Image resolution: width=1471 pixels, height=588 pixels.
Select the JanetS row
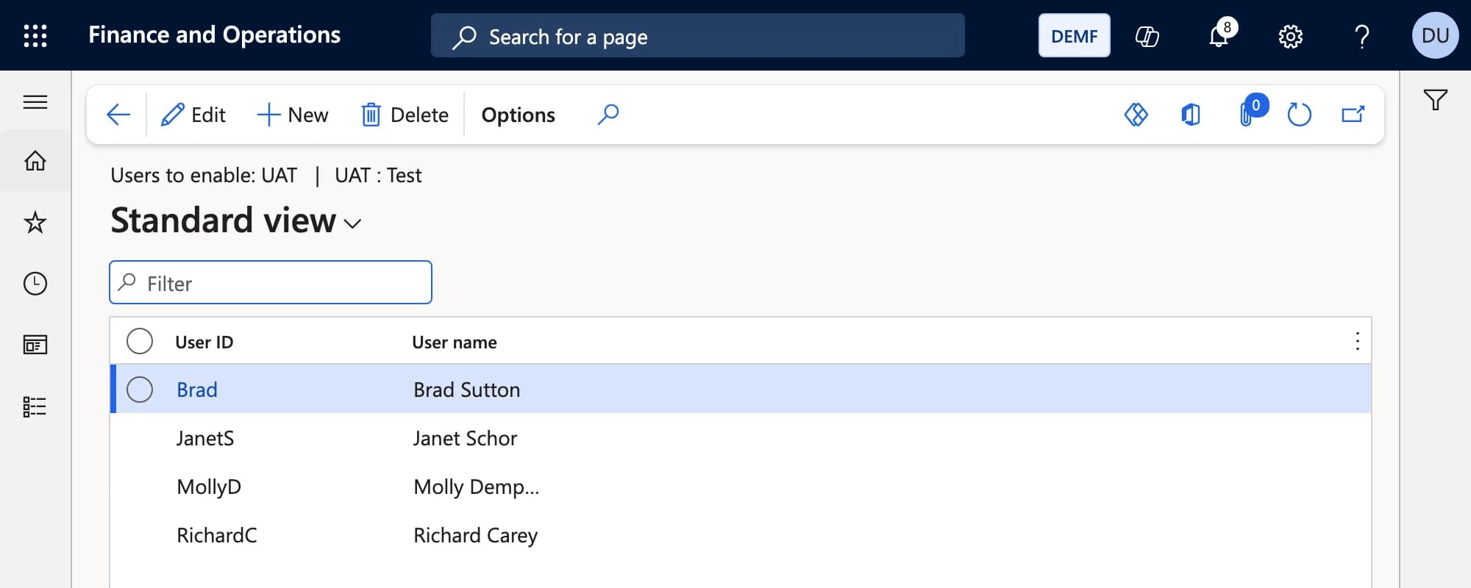[741, 438]
